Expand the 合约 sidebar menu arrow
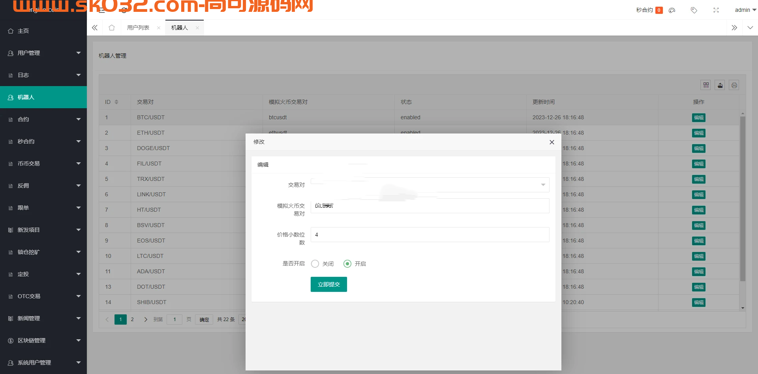This screenshot has height=374, width=758. [78, 119]
